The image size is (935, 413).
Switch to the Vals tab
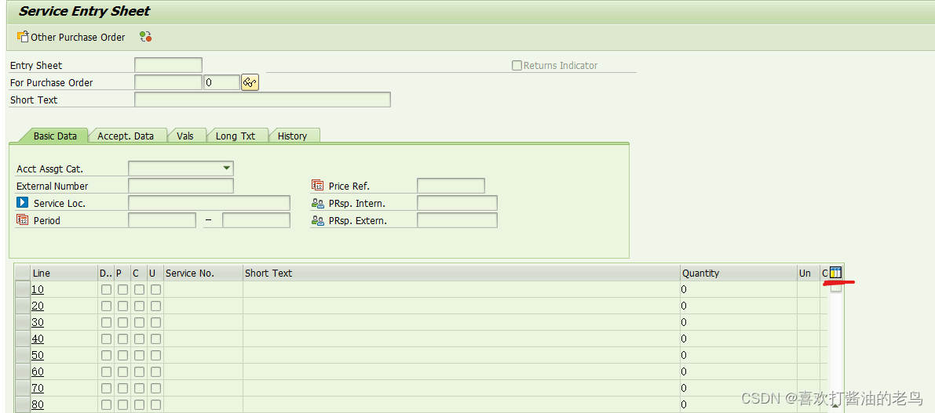[184, 136]
